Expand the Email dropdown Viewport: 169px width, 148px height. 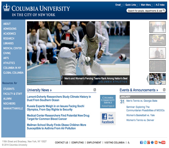point(119,5)
